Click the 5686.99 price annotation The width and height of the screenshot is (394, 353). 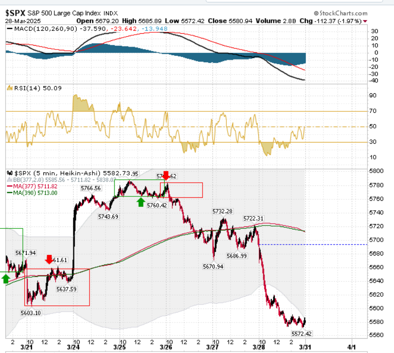point(237,256)
